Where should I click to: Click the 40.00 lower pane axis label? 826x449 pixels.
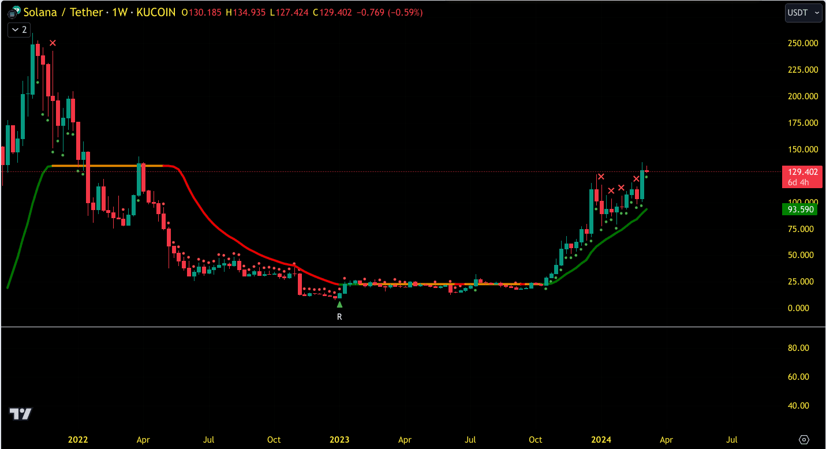pyautogui.click(x=798, y=406)
